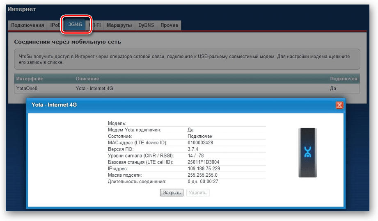Click the Закрыть button
Screen dimensions: 378x221
tap(172, 193)
